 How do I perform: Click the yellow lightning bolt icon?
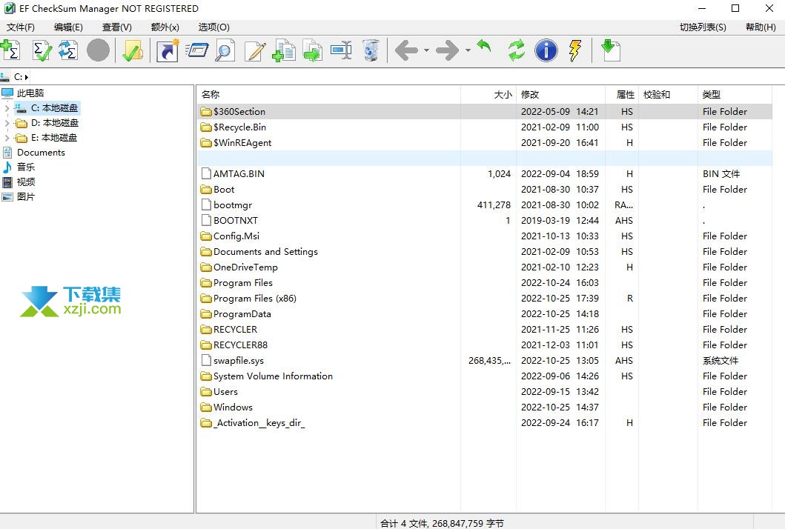575,50
